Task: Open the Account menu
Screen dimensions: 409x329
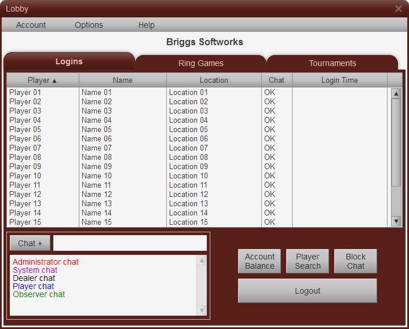Action: (x=31, y=25)
